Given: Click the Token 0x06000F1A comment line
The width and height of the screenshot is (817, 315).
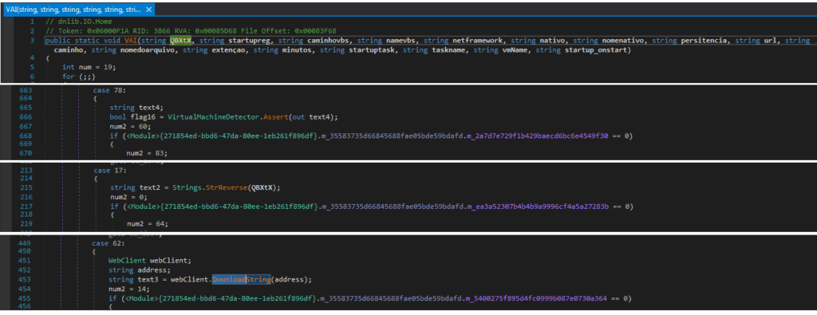Looking at the screenshot, I should [x=191, y=31].
